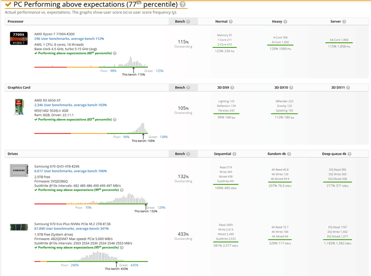Click the AMD RX 6650-XT graphics card image
Screen dimensions: 371x276
19,107
